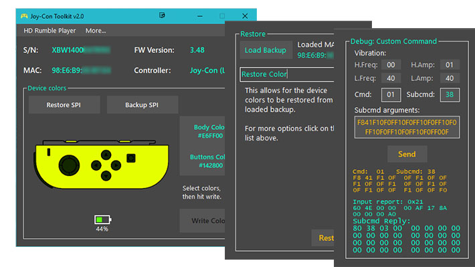Click the battery level indicator icon

click(102, 219)
